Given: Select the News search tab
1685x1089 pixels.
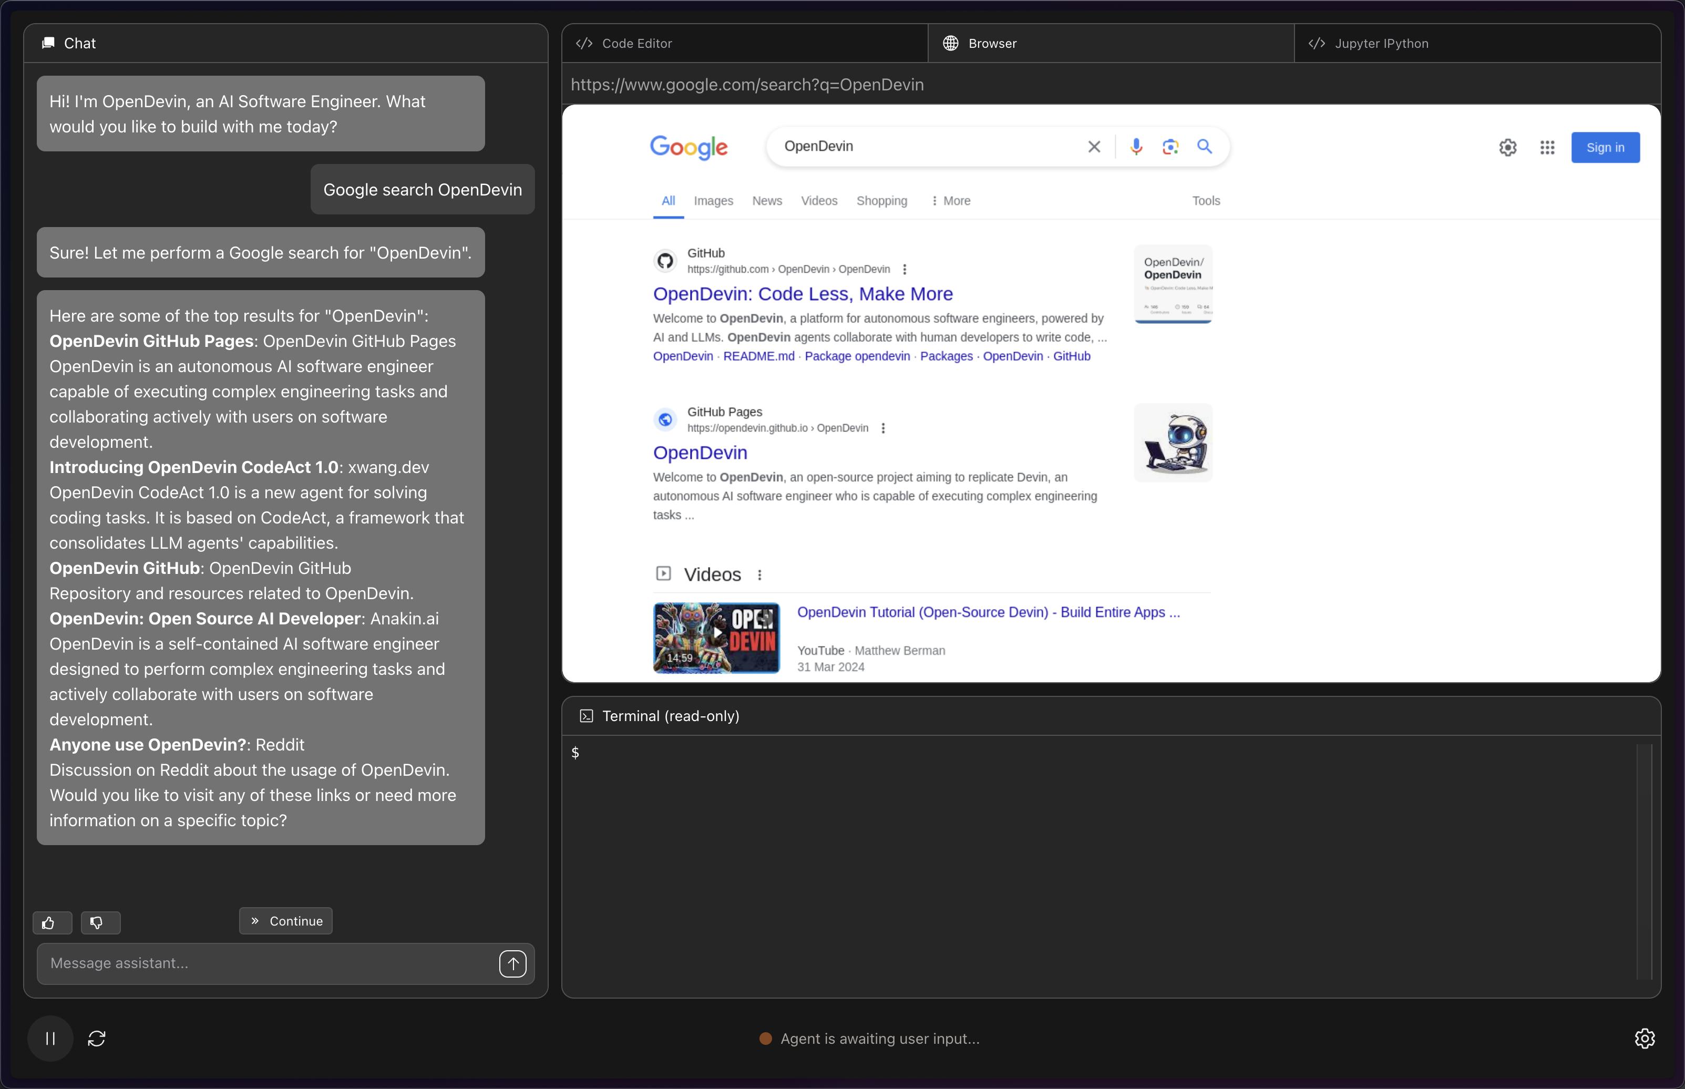Looking at the screenshot, I should tap(767, 201).
